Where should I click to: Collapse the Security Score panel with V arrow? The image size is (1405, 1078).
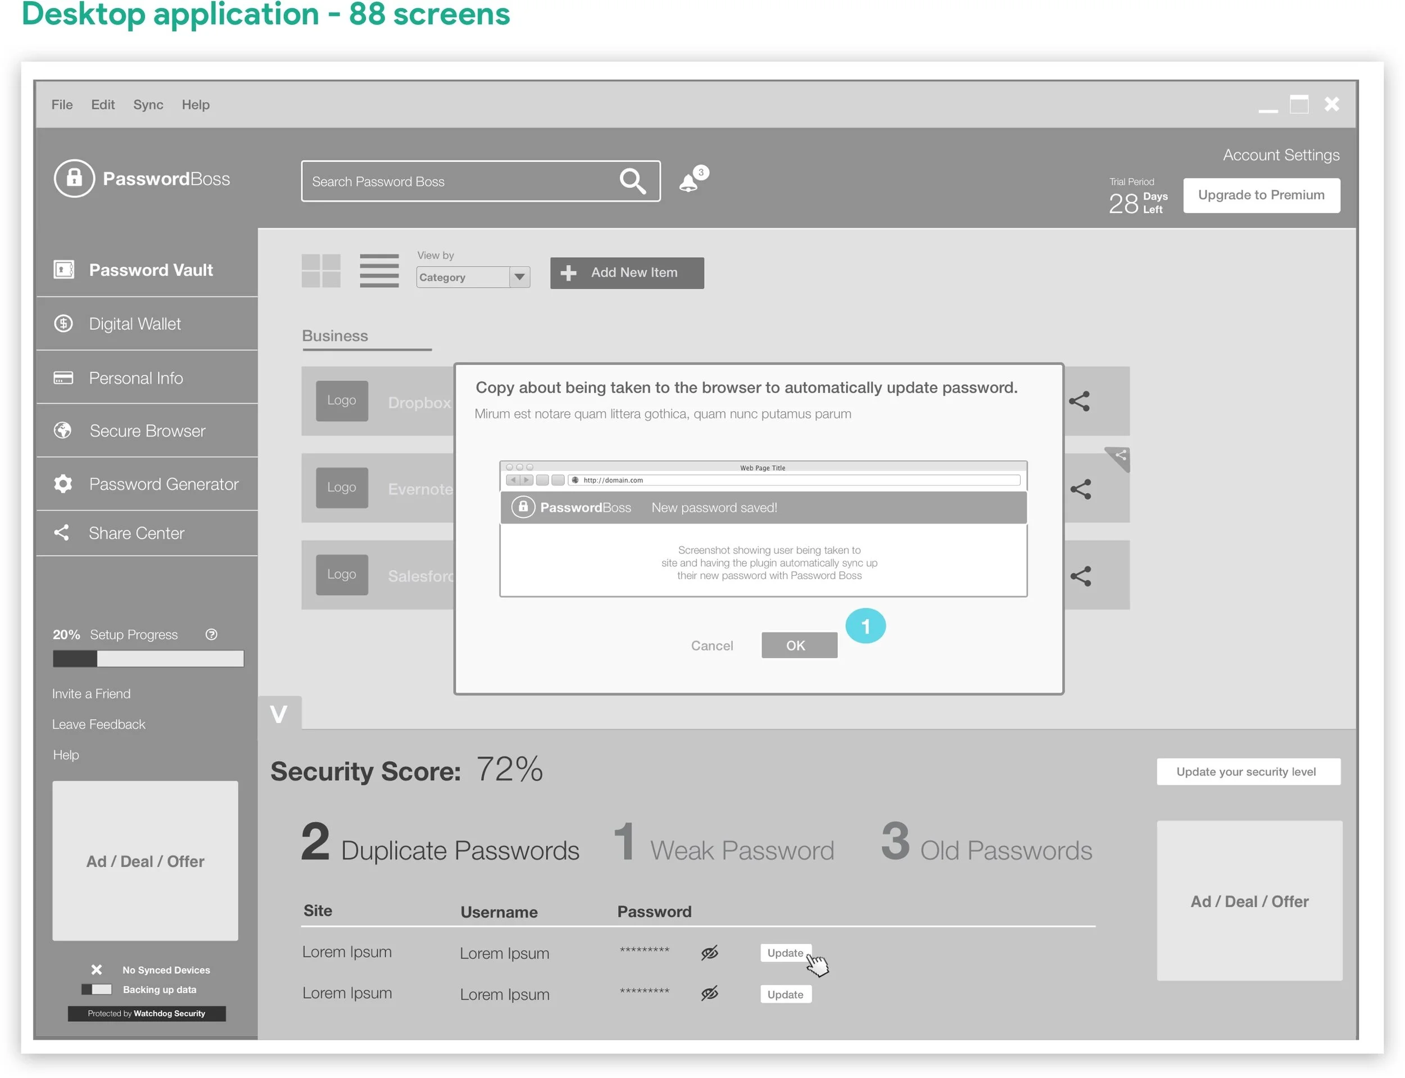279,713
